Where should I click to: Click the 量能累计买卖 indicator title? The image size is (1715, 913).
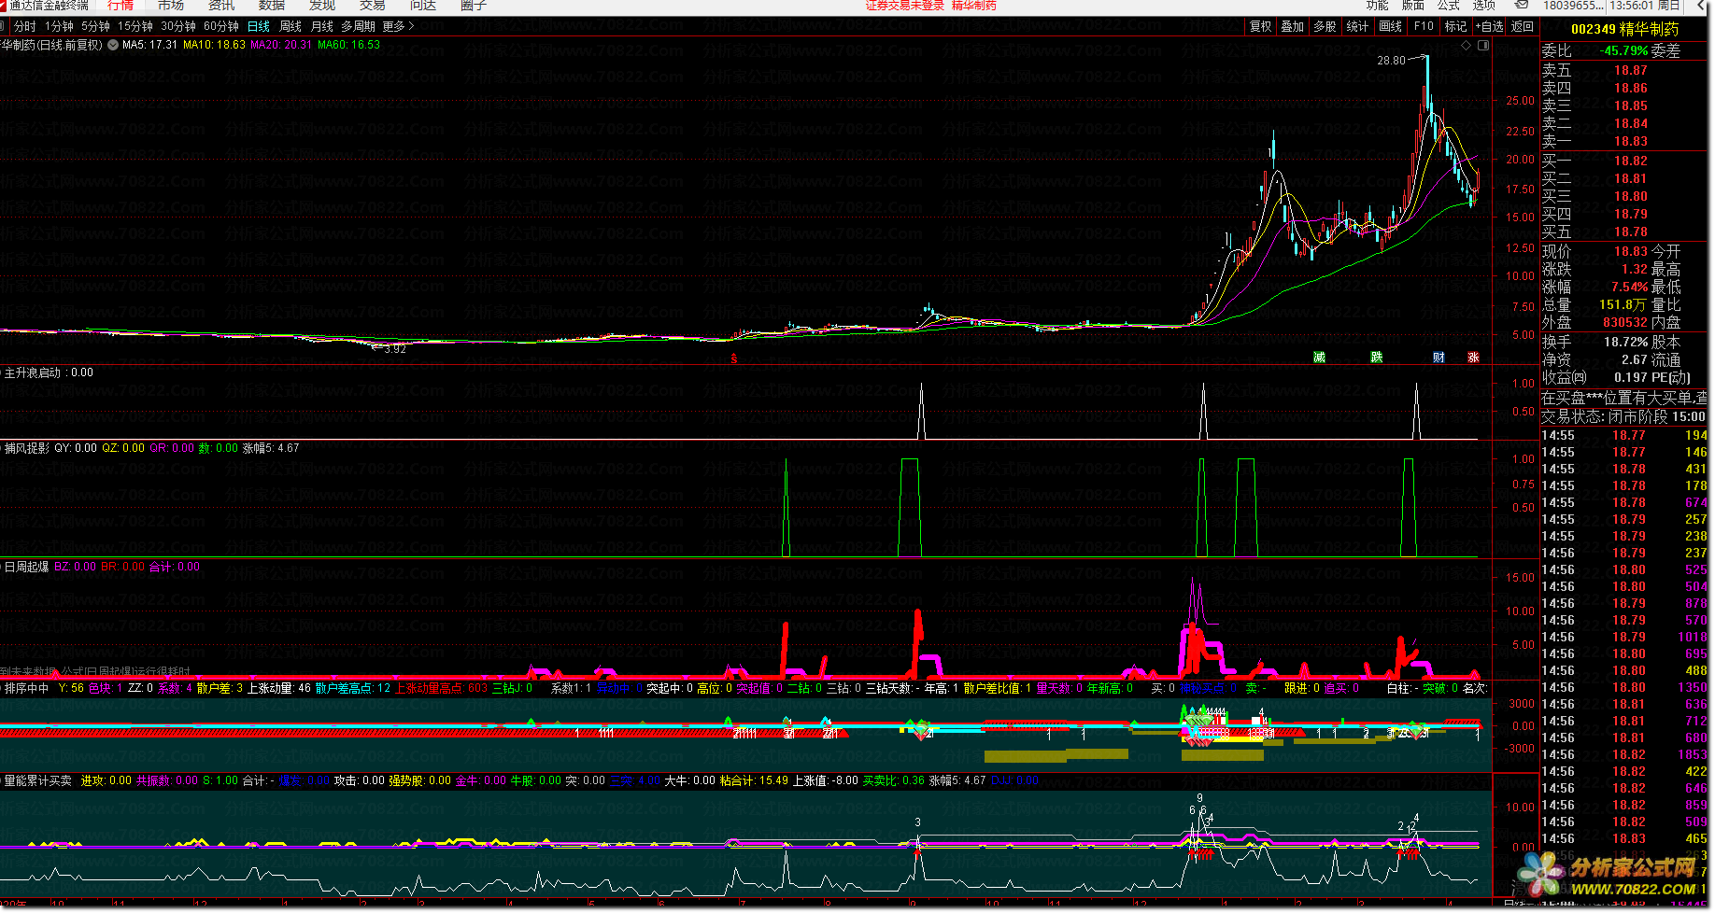[38, 780]
